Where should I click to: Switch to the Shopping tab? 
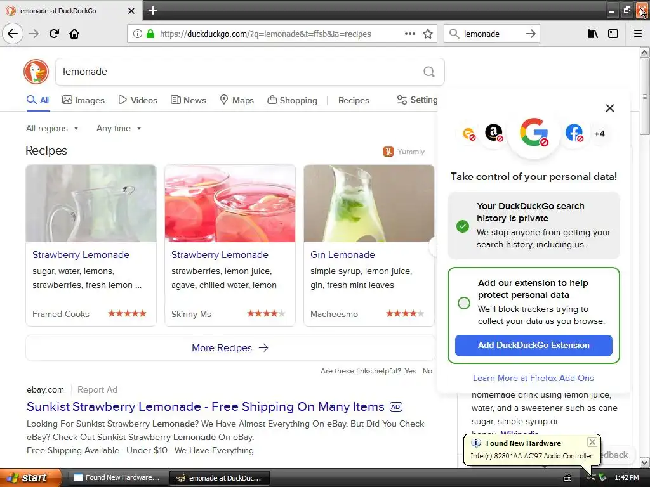[x=292, y=100]
